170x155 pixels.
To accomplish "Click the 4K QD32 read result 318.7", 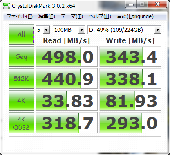I will (67, 123).
